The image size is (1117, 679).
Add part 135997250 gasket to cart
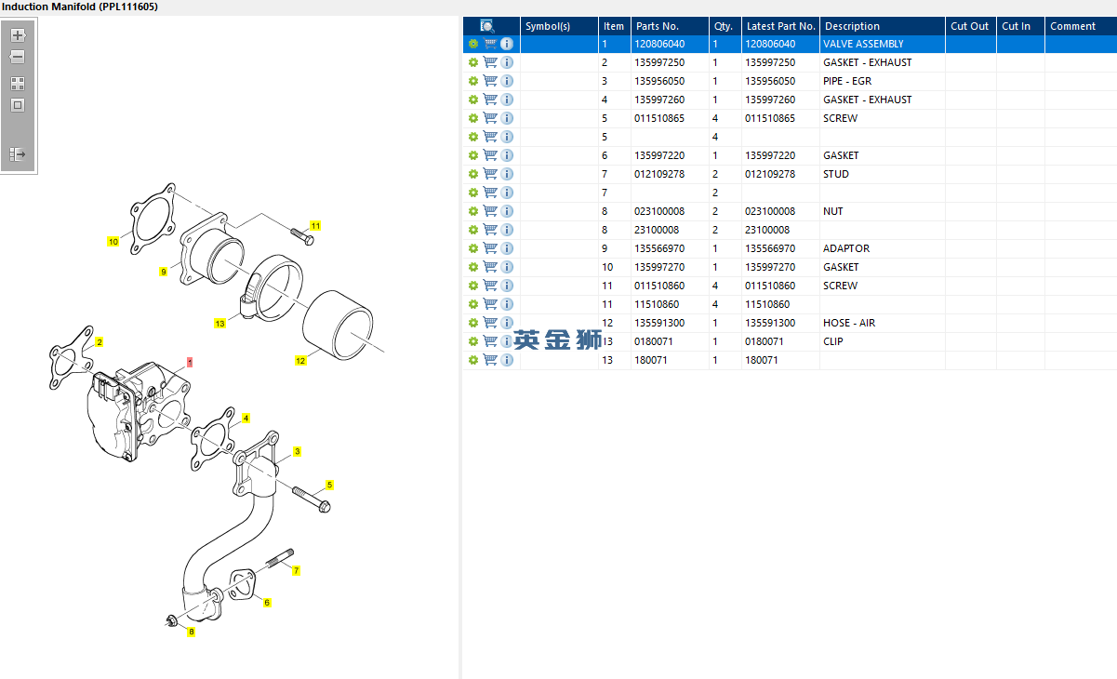click(x=490, y=62)
